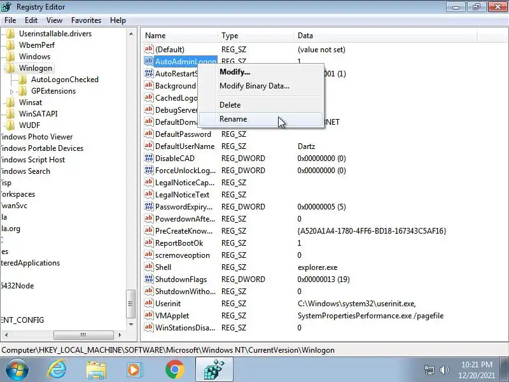Select the explorer.exe data cell
The image size is (509, 382).
[317, 267]
